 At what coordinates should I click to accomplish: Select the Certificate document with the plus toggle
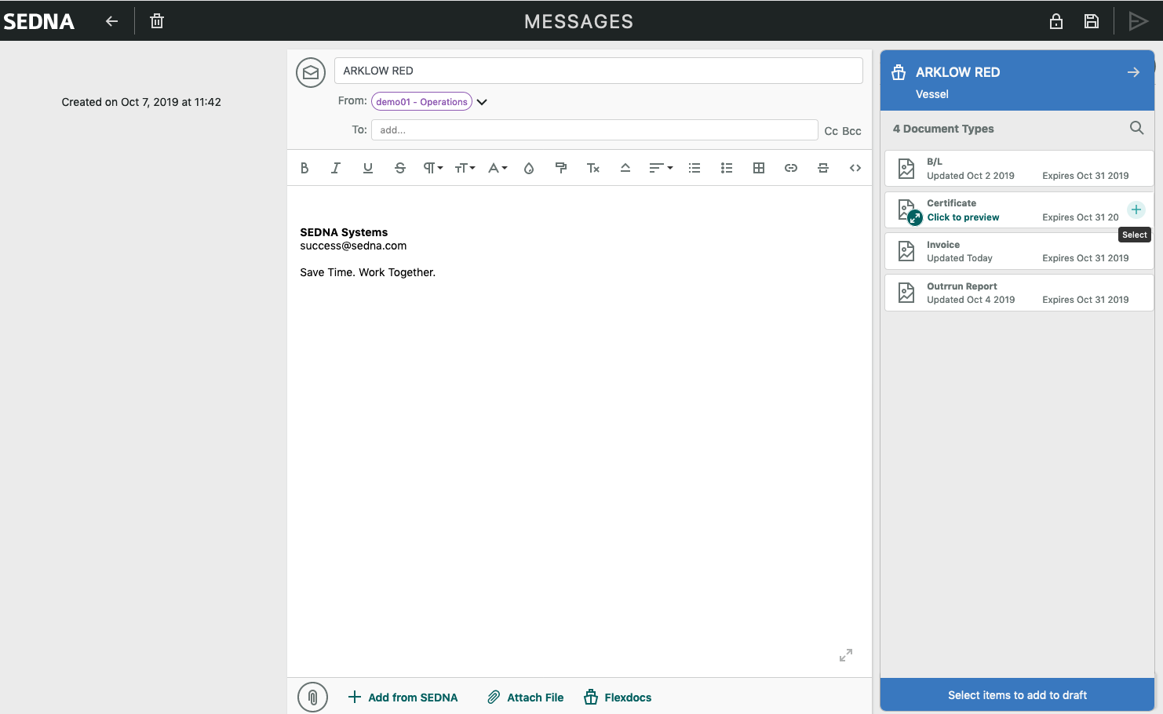click(1136, 209)
